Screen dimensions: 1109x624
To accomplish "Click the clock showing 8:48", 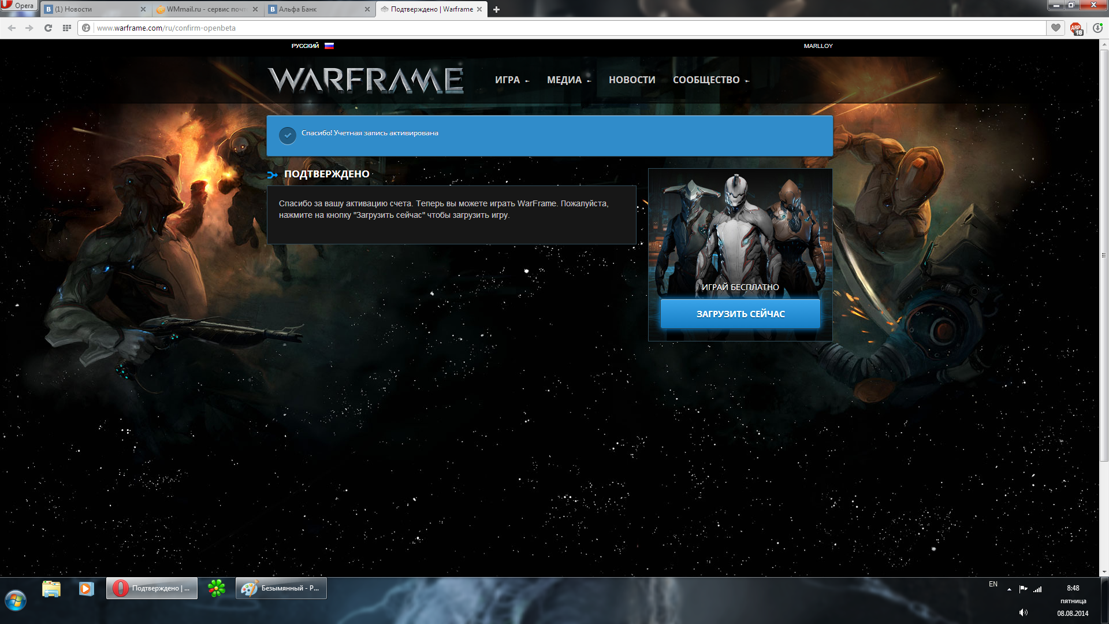I will pos(1073,588).
